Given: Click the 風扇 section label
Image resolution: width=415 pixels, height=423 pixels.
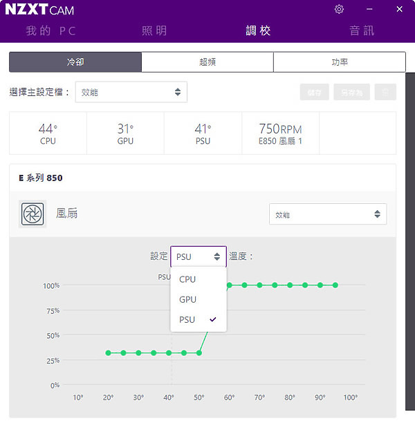Looking at the screenshot, I should [66, 214].
